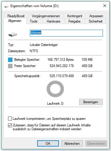Click the disk usage donut chart
This screenshot has height=151, width=111.
tap(55, 89)
